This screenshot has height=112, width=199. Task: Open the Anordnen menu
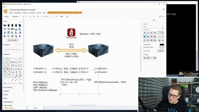[x=32, y=13]
